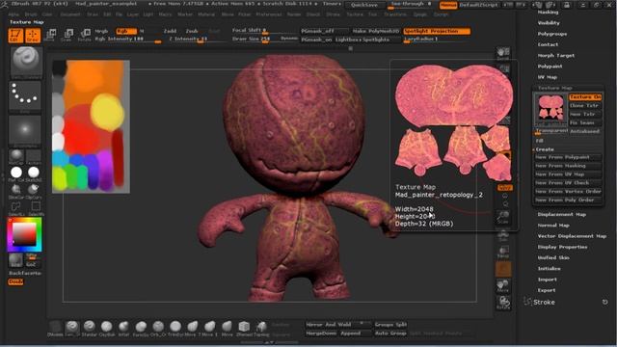Viewport: 617px width, 347px height.
Task: Select the SelectLasso tool icon
Action: point(16,208)
